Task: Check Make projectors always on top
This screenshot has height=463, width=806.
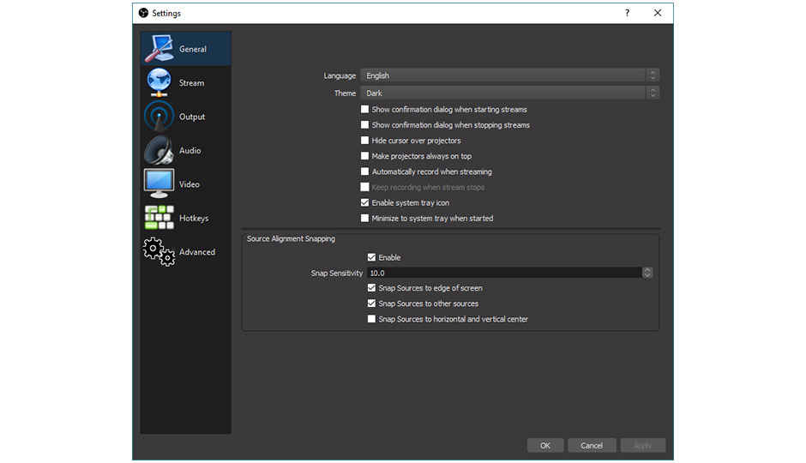Action: coord(365,156)
